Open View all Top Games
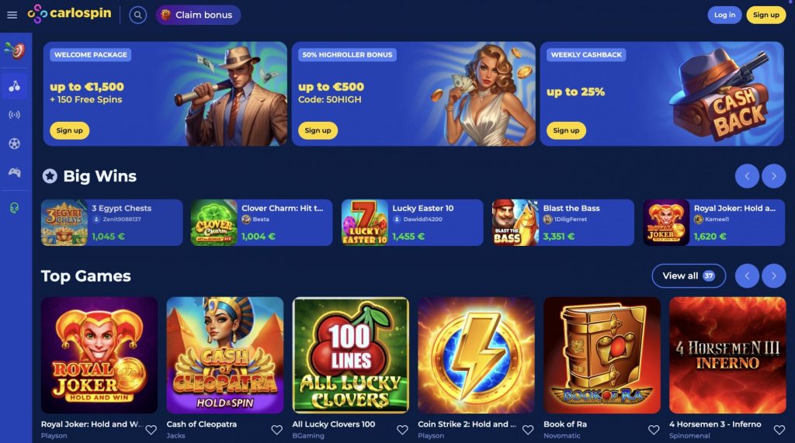The height and width of the screenshot is (443, 795). click(x=689, y=276)
